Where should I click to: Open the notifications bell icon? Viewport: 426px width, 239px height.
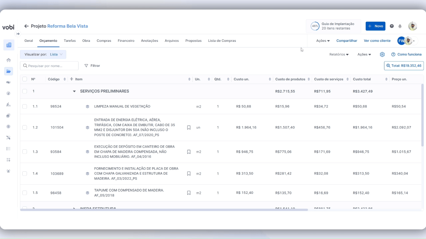400,26
